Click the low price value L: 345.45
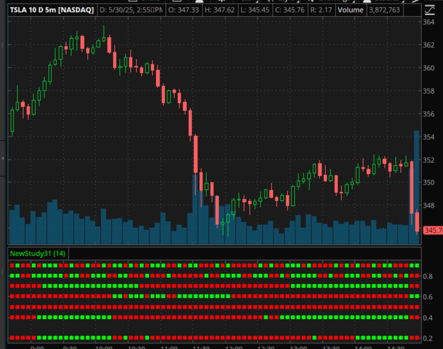Screen dimensions: 443x349 (255, 10)
